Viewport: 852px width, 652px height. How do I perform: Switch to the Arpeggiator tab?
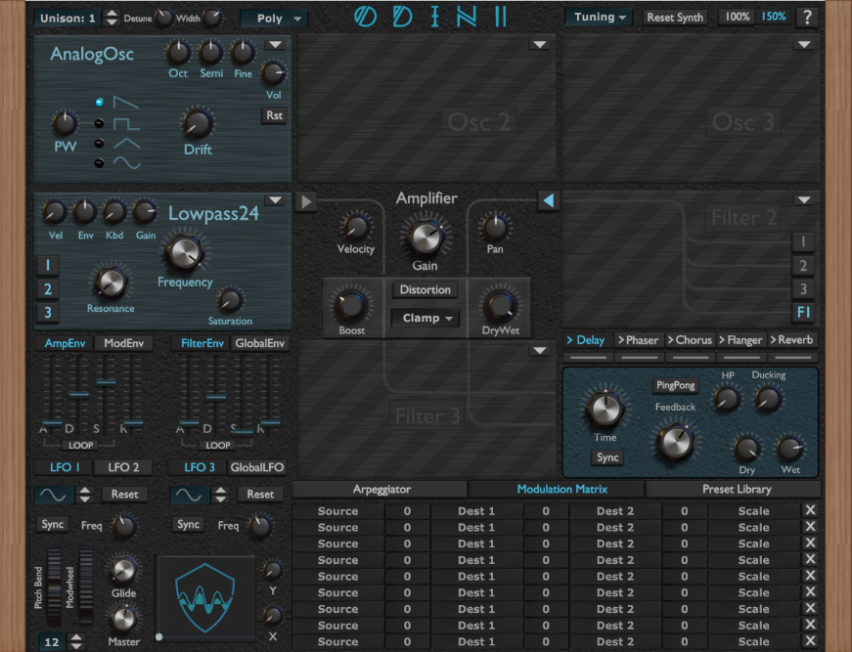click(380, 489)
